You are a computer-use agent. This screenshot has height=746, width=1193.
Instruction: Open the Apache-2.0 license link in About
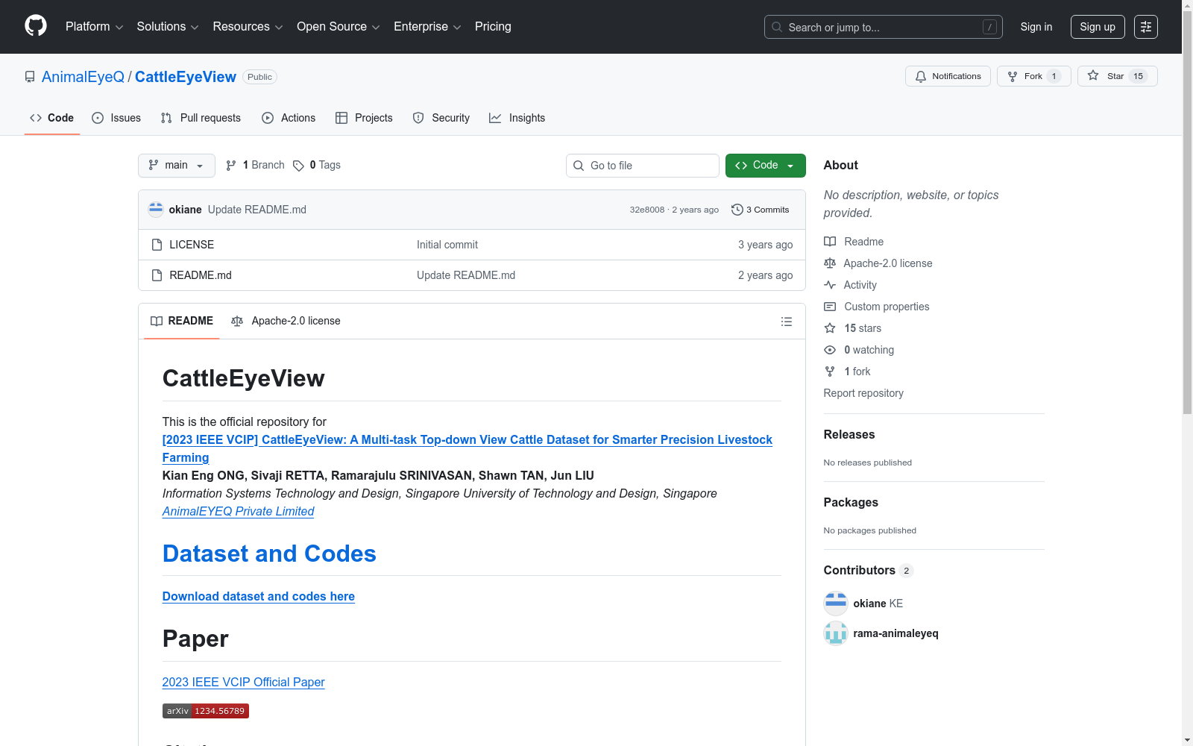pyautogui.click(x=878, y=263)
